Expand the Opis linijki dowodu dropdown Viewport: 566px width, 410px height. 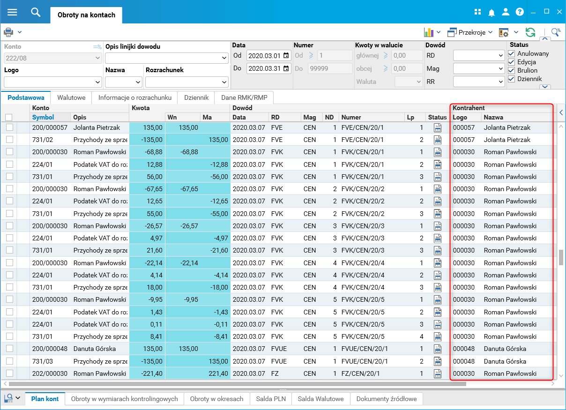pos(223,58)
